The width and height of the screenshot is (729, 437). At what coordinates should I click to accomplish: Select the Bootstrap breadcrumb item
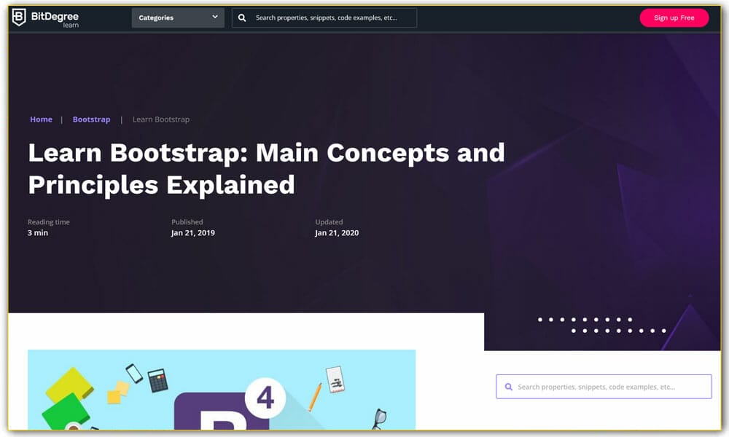(91, 119)
